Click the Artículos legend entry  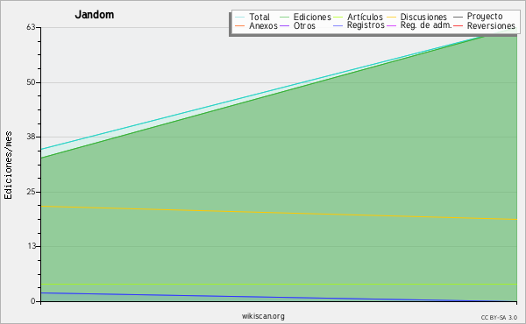click(x=359, y=17)
